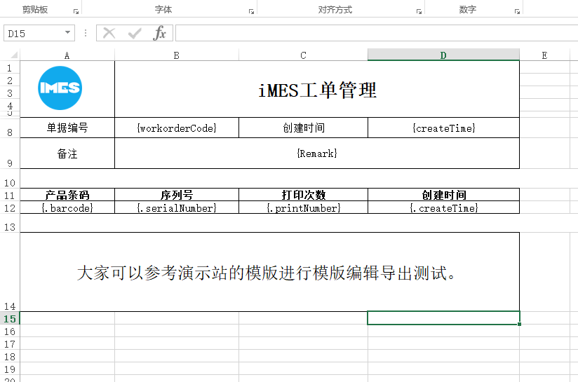Click the 备注 label cell
578x382 pixels.
pyautogui.click(x=67, y=154)
